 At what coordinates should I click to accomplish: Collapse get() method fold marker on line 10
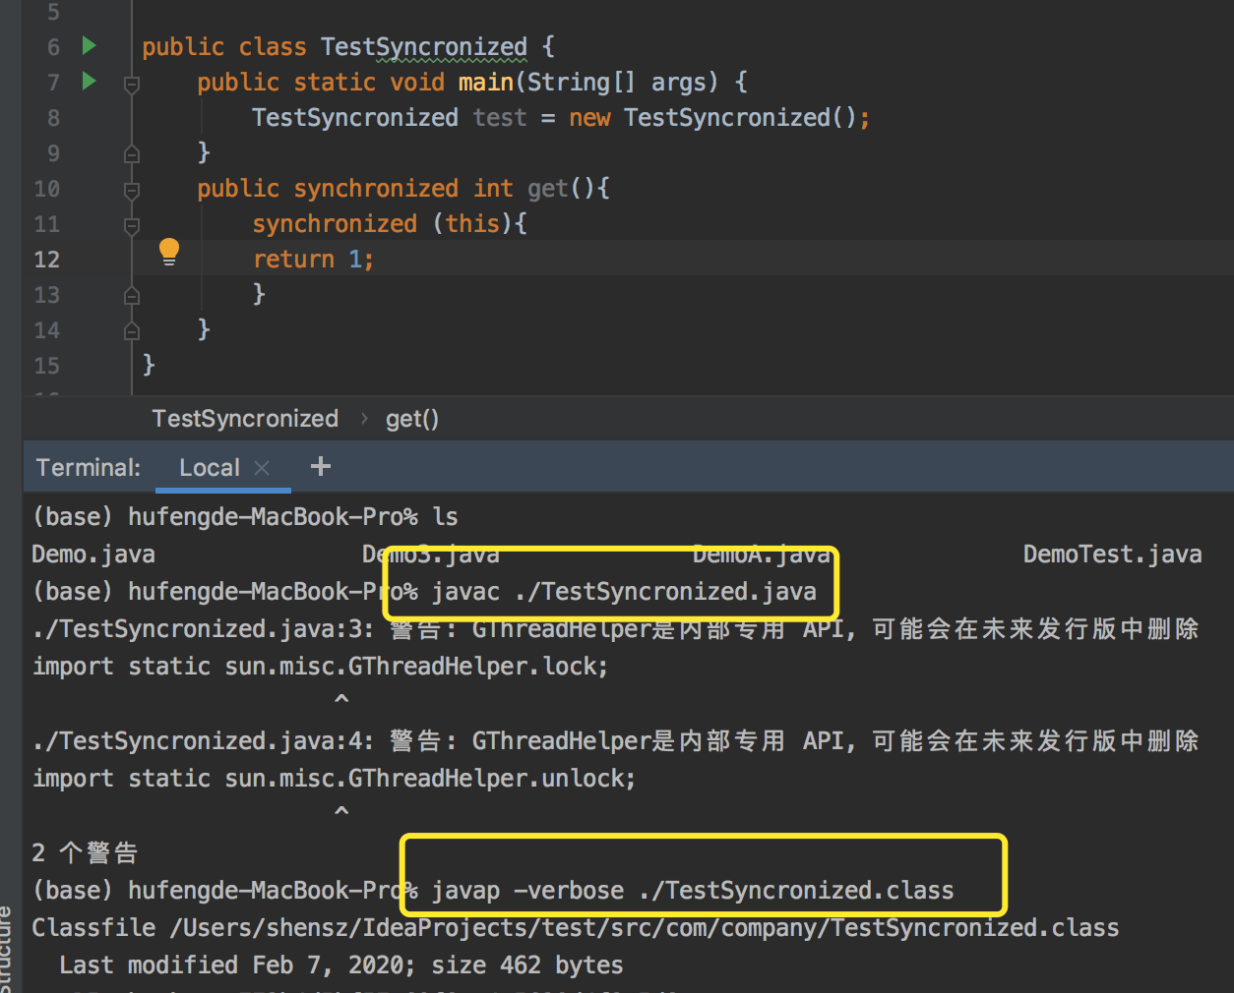click(132, 190)
